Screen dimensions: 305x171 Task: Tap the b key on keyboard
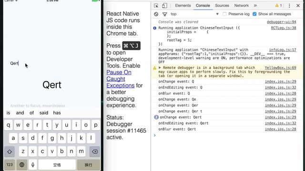coord(62,152)
